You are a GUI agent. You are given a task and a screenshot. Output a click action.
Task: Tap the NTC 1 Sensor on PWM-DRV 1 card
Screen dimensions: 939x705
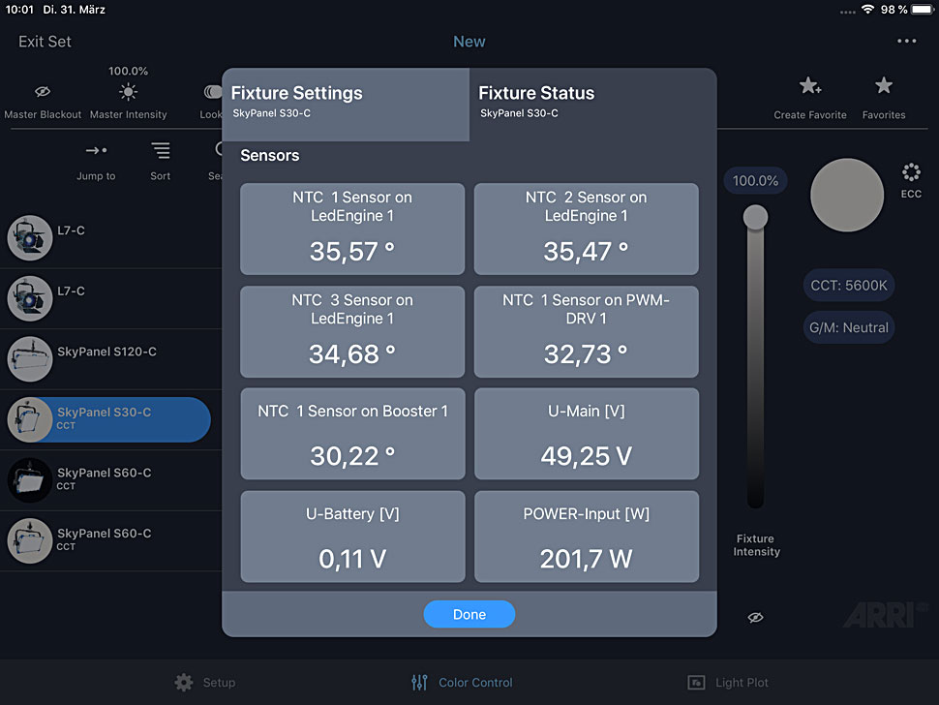click(587, 331)
